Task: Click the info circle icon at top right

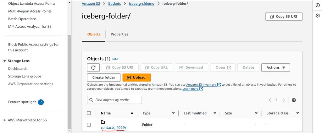Action: 318,6
